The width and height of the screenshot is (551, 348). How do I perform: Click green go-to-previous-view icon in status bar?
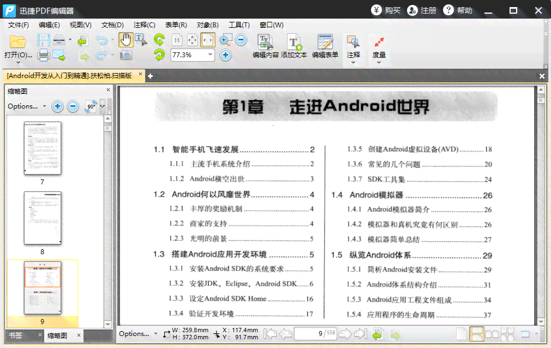pyautogui.click(x=378, y=334)
